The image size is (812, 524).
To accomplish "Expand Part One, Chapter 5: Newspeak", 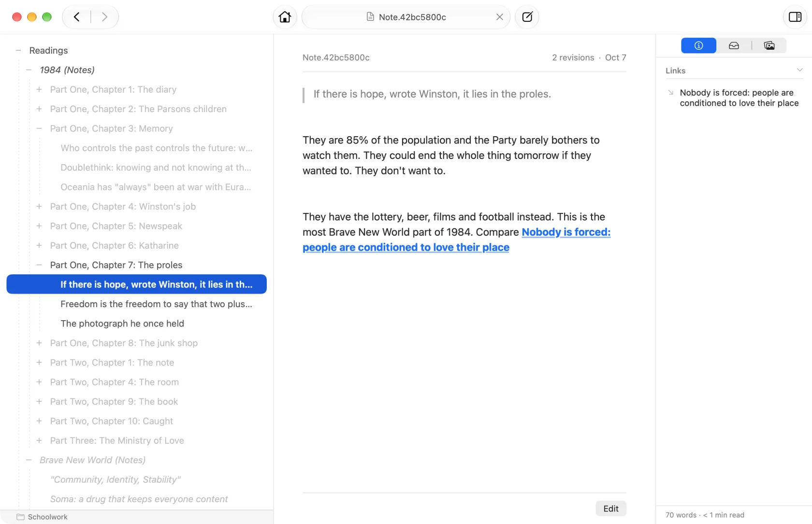I will 39,226.
